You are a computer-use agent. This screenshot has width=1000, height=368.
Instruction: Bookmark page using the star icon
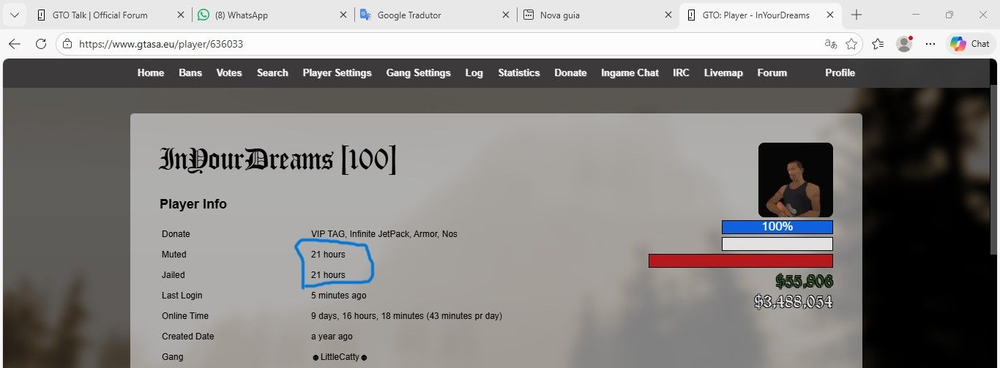[851, 44]
